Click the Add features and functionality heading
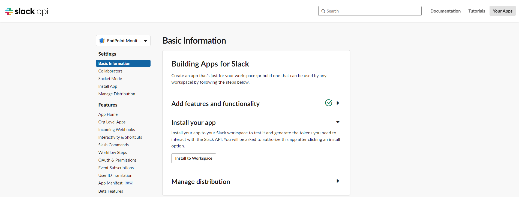 [215, 104]
